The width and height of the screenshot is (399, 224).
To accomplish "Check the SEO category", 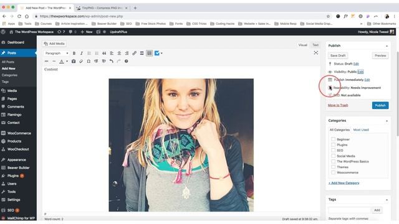I will [333, 151].
